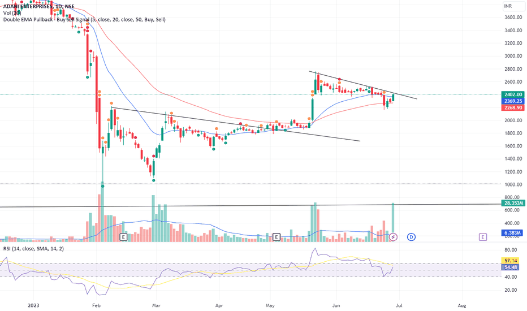
Task: Open the earnings E marker in May
Action: coord(277,237)
